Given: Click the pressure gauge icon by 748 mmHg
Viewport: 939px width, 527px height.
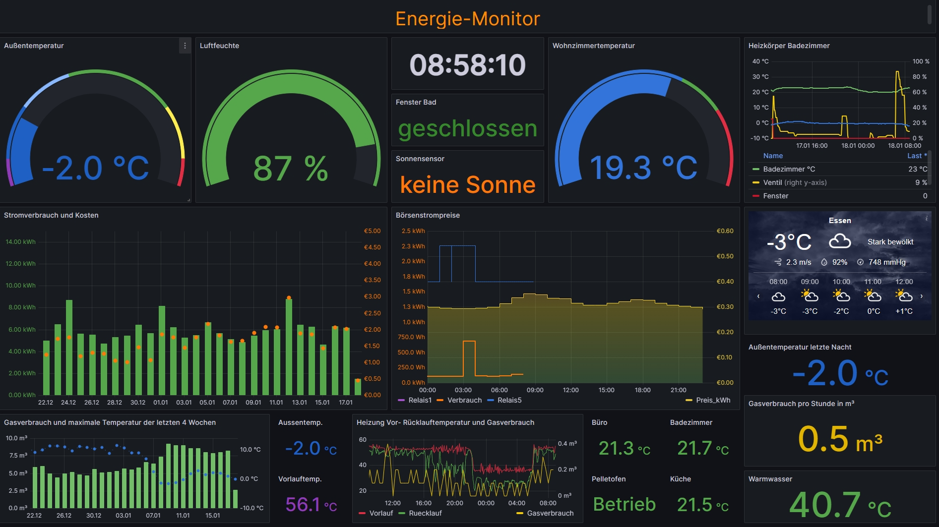Looking at the screenshot, I should tap(860, 262).
